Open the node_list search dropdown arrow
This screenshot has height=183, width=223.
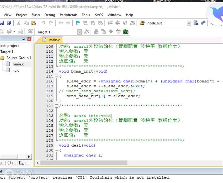(x=189, y=23)
